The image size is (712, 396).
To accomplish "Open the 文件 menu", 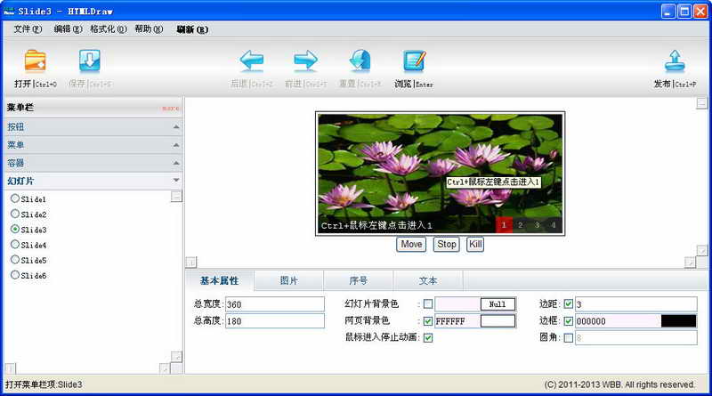I will click(x=28, y=29).
